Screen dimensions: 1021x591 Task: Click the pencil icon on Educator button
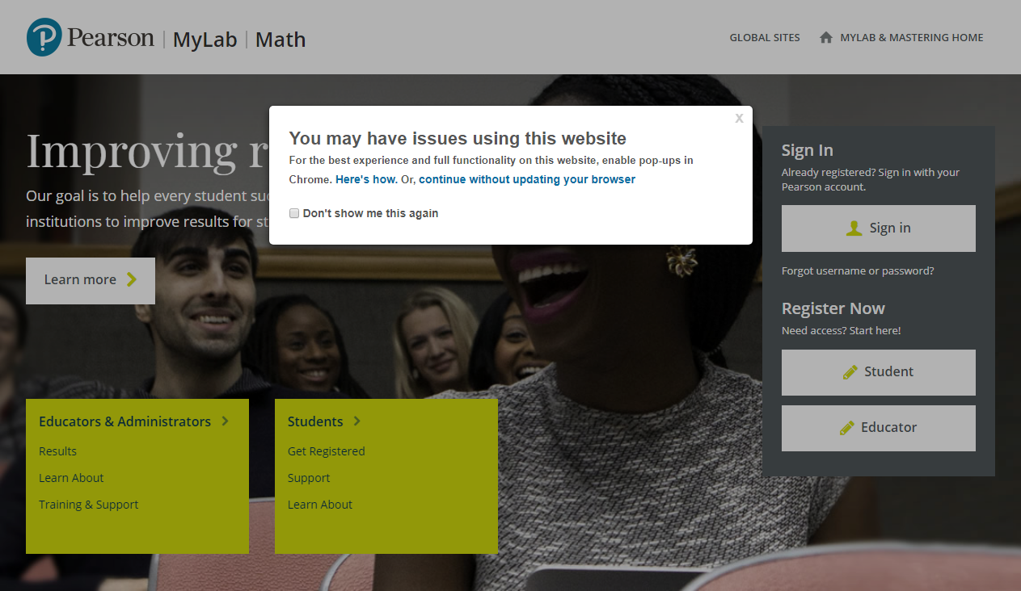point(846,428)
